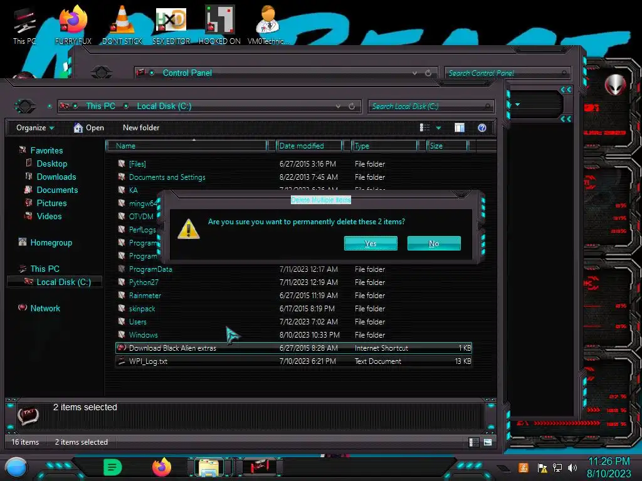Select the skinpack folder
The height and width of the screenshot is (481, 642).
tap(293, 308)
